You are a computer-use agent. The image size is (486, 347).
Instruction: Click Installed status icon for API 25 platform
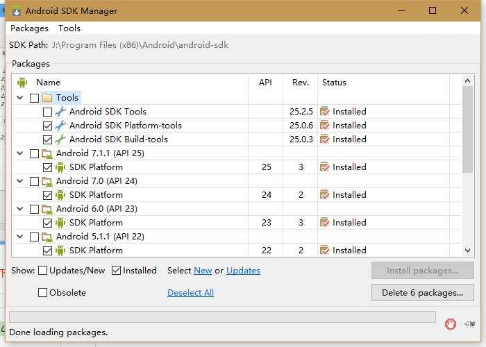324,167
